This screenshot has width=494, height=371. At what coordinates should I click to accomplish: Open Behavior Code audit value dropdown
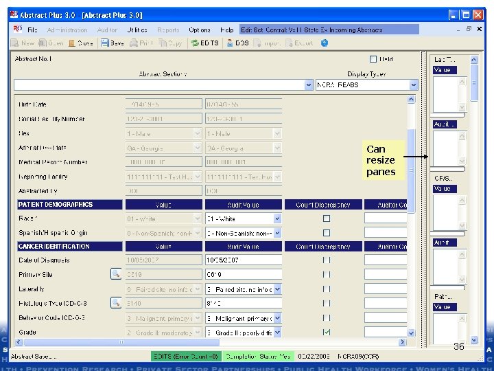click(x=277, y=318)
